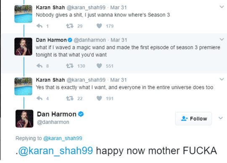Open the chevron menu beside Follow button

click(221, 118)
